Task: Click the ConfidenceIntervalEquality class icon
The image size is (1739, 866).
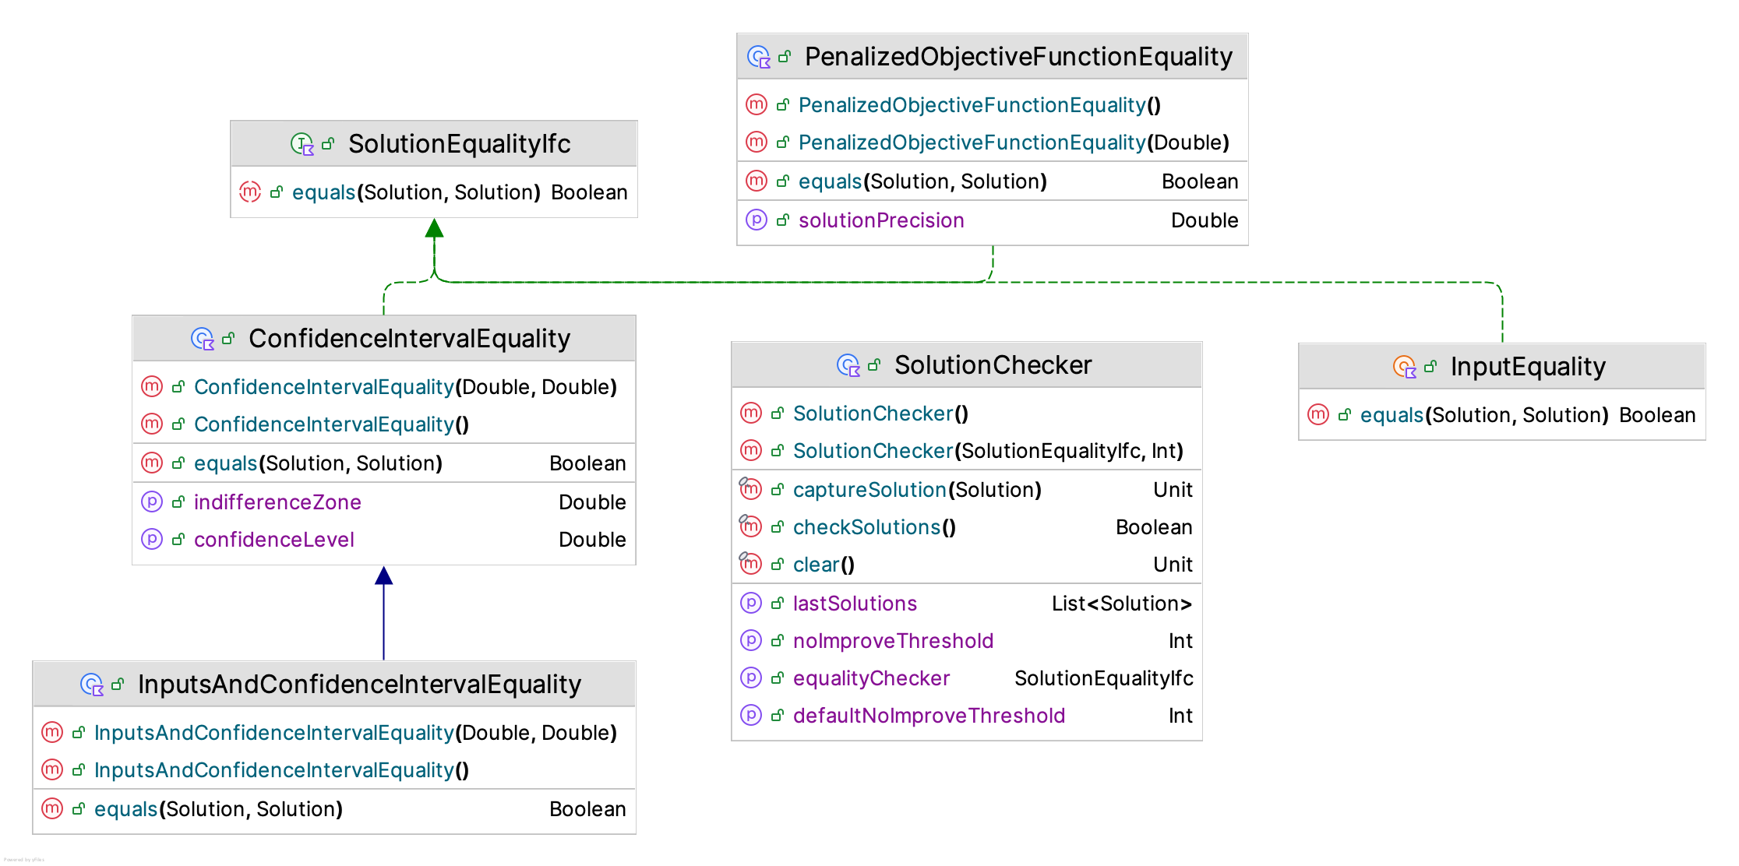Action: pos(203,339)
